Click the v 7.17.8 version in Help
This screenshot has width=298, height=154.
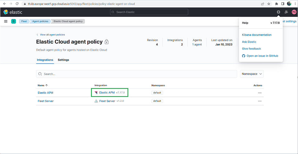(x=275, y=23)
